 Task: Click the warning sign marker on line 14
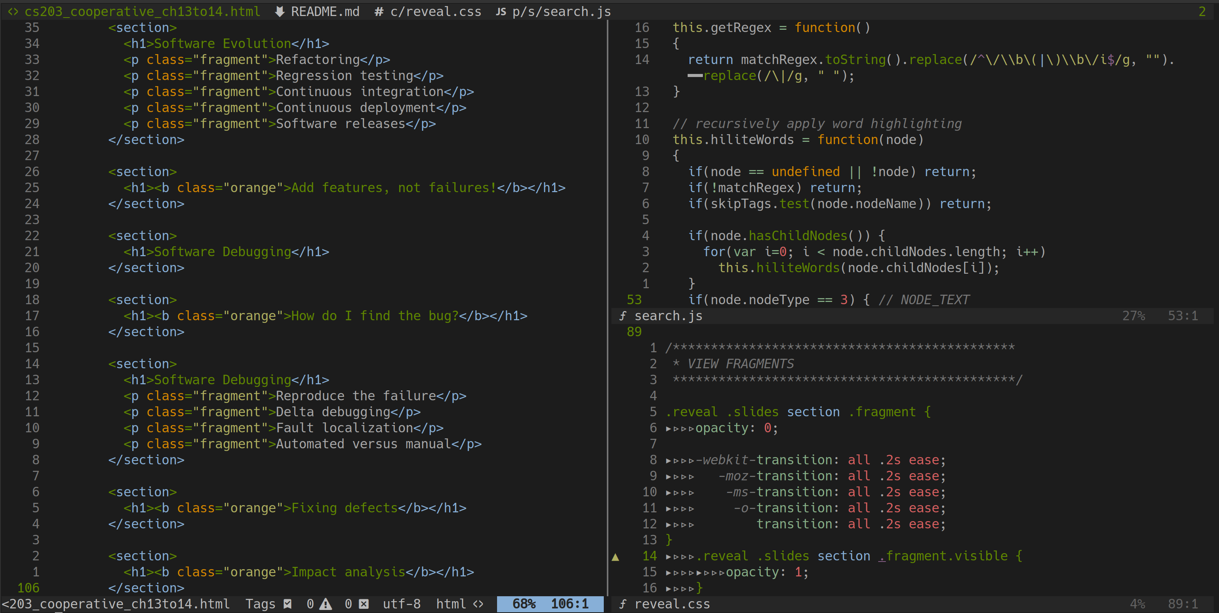[615, 557]
